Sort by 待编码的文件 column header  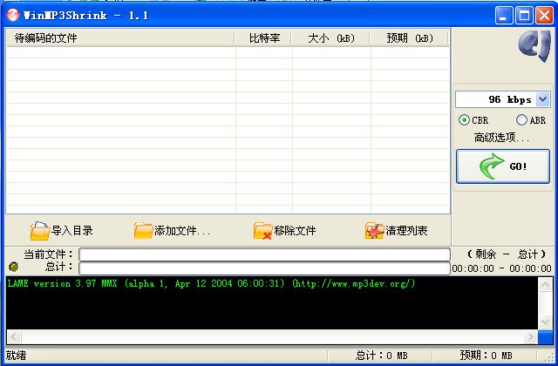coord(120,38)
